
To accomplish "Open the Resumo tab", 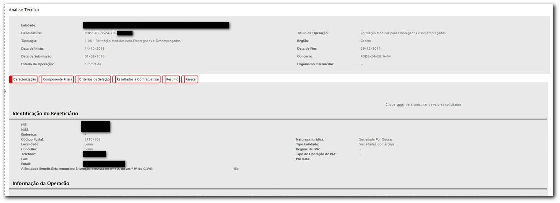I will pos(172,79).
